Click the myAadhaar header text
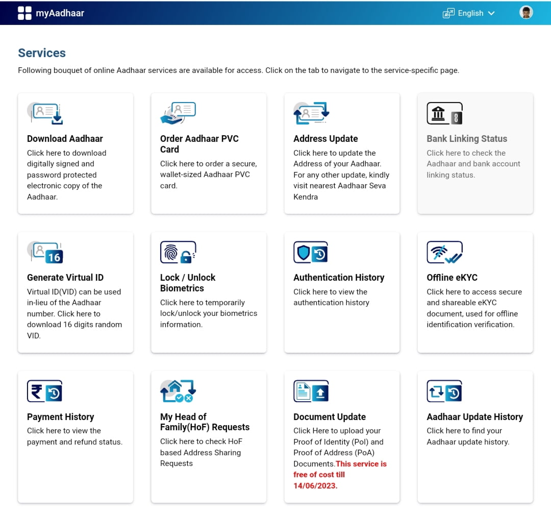Screen dimensions: 551x513 click(60, 13)
